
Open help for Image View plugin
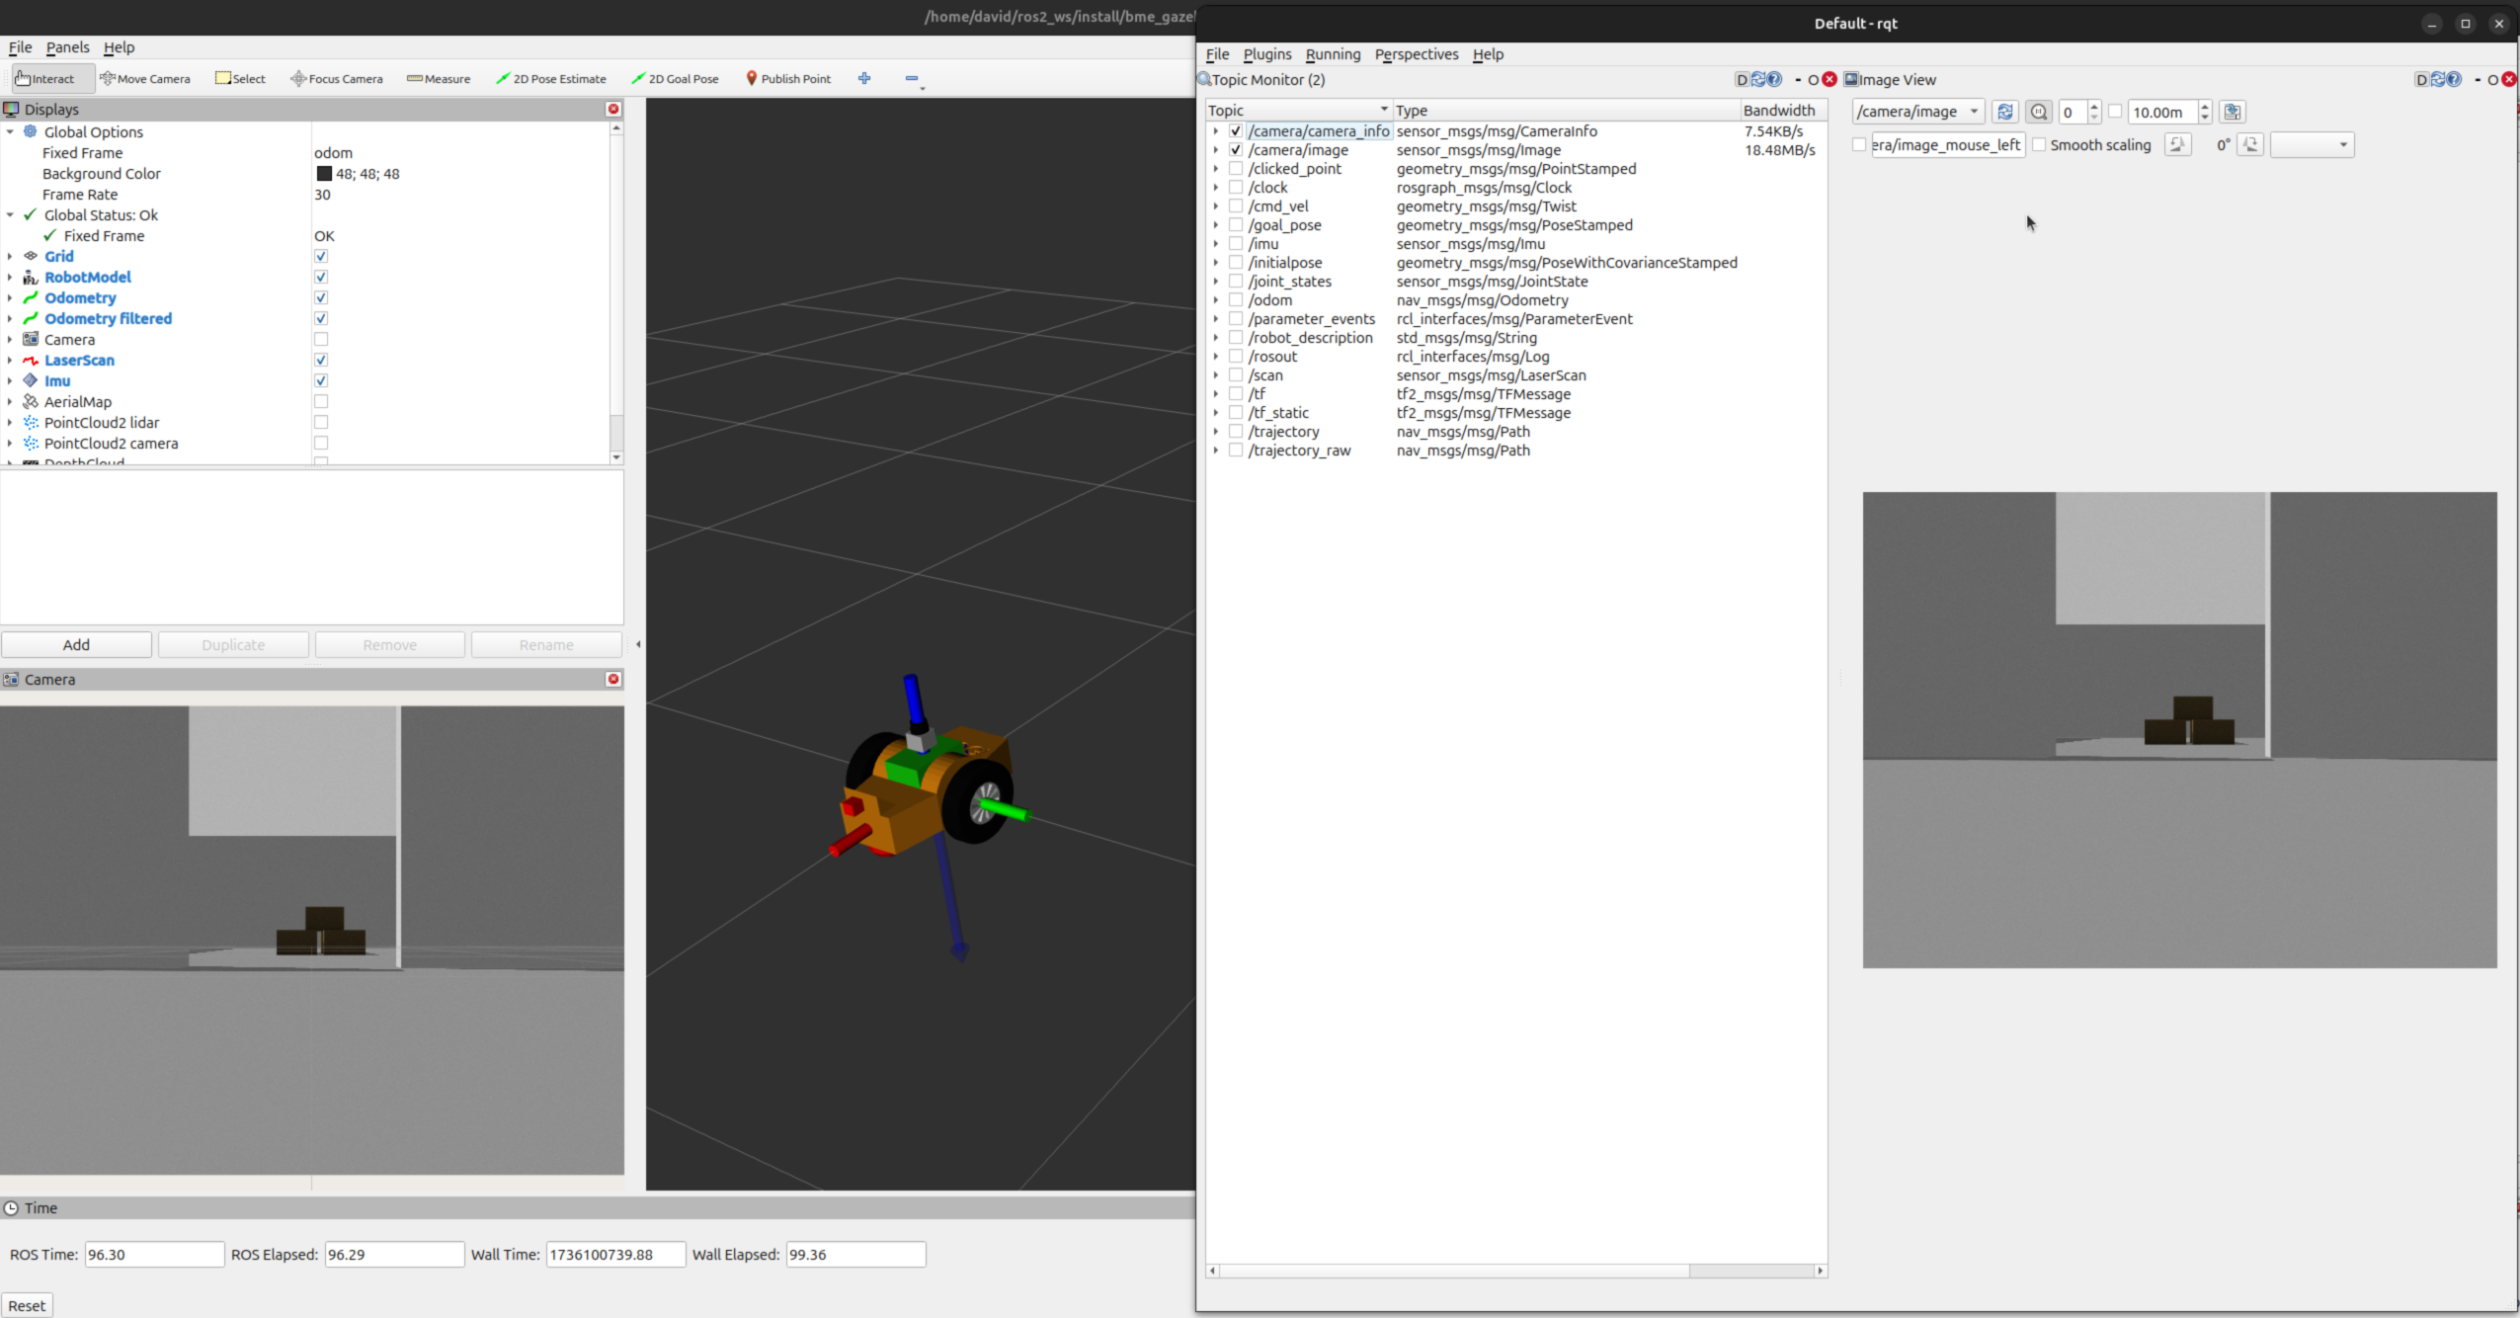pyautogui.click(x=2454, y=80)
